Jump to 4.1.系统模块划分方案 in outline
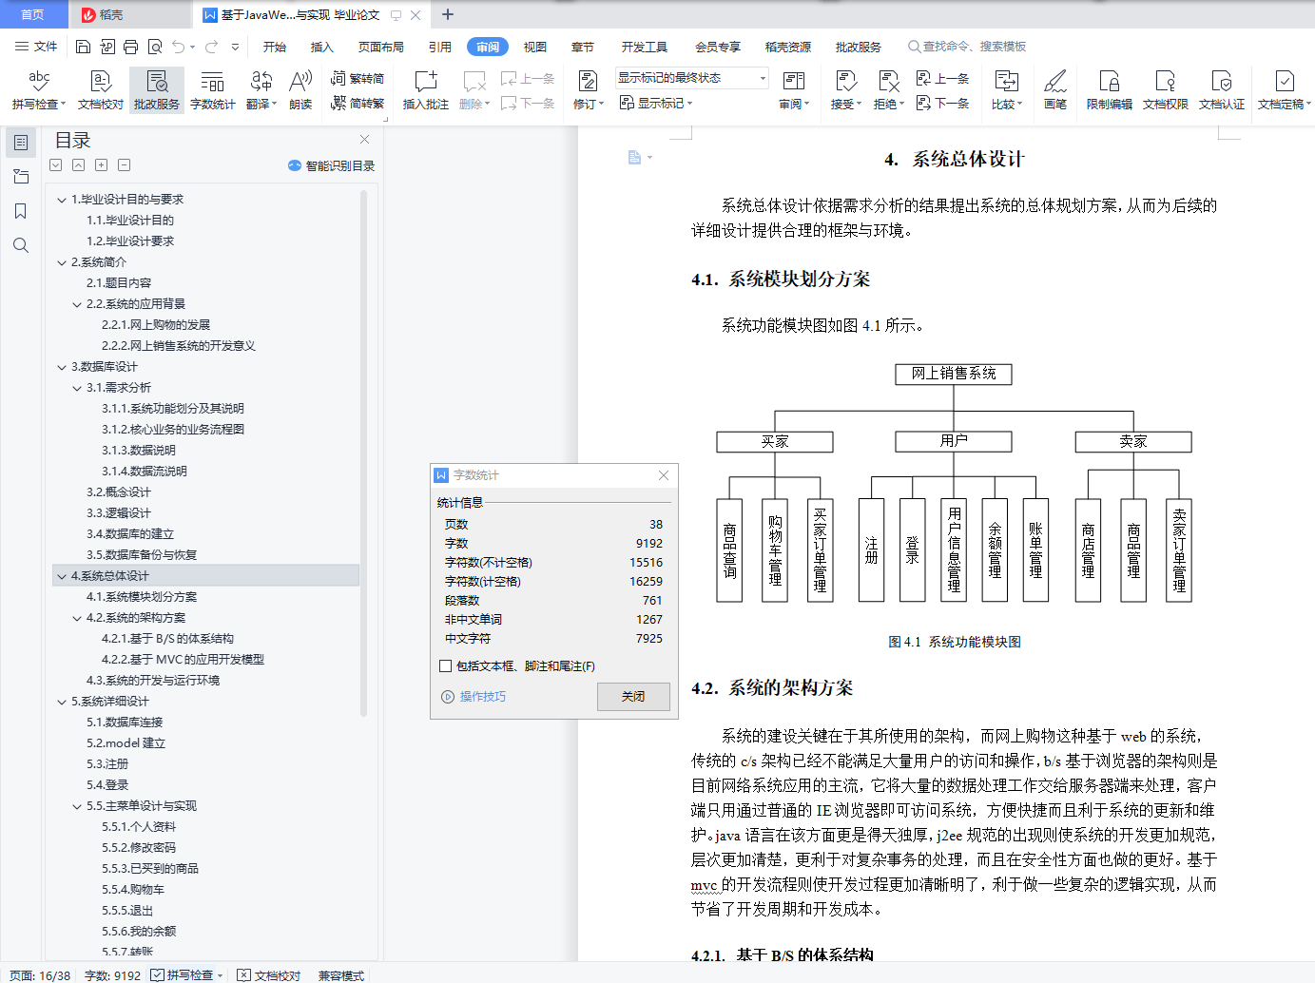The height and width of the screenshot is (983, 1315). [142, 597]
